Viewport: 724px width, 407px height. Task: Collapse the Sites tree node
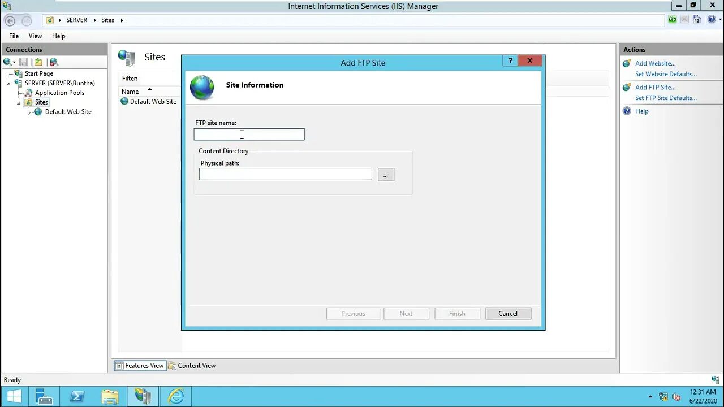point(19,103)
